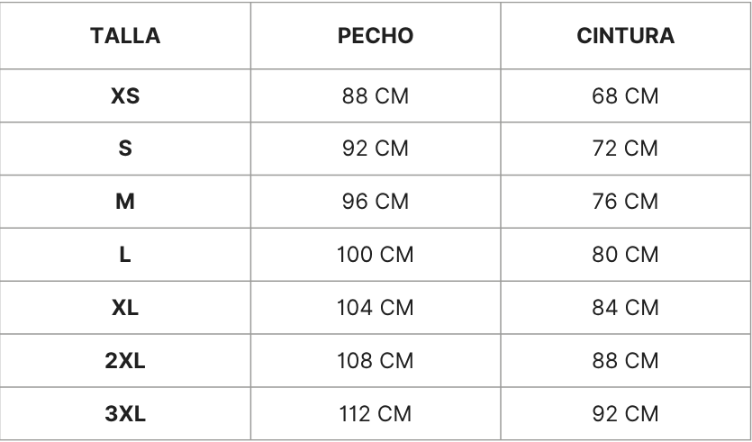Click the 112 CM chest measurement

(376, 413)
